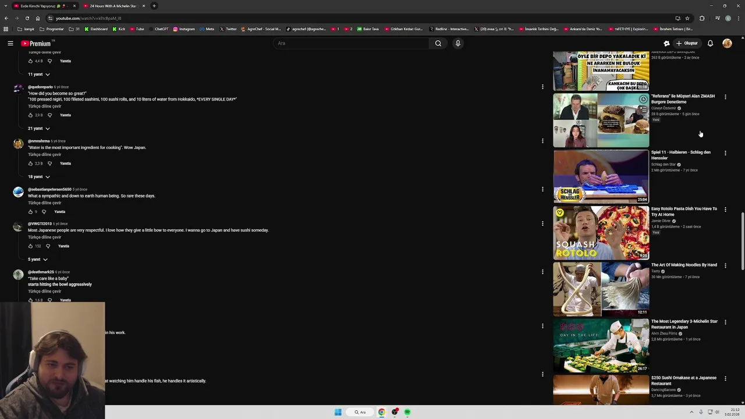The image size is (745, 419).
Task: Open 'Referans ile Müşteri Alan ZMASH' video thumbnail
Action: [x=601, y=120]
